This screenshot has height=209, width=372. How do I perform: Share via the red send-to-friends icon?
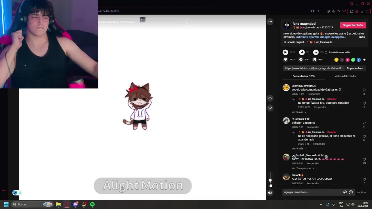tap(347, 60)
